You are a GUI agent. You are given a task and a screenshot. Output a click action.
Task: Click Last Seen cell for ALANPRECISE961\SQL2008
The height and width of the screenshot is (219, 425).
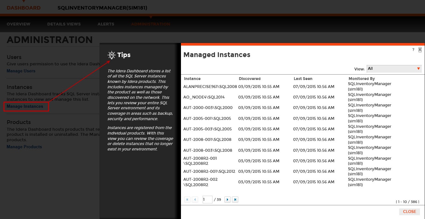point(314,86)
